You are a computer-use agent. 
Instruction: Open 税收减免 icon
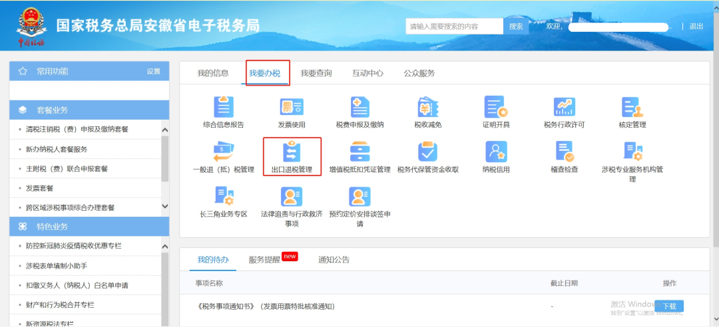point(428,108)
